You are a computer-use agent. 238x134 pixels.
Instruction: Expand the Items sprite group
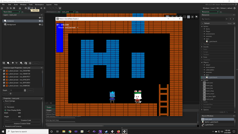[204, 29]
